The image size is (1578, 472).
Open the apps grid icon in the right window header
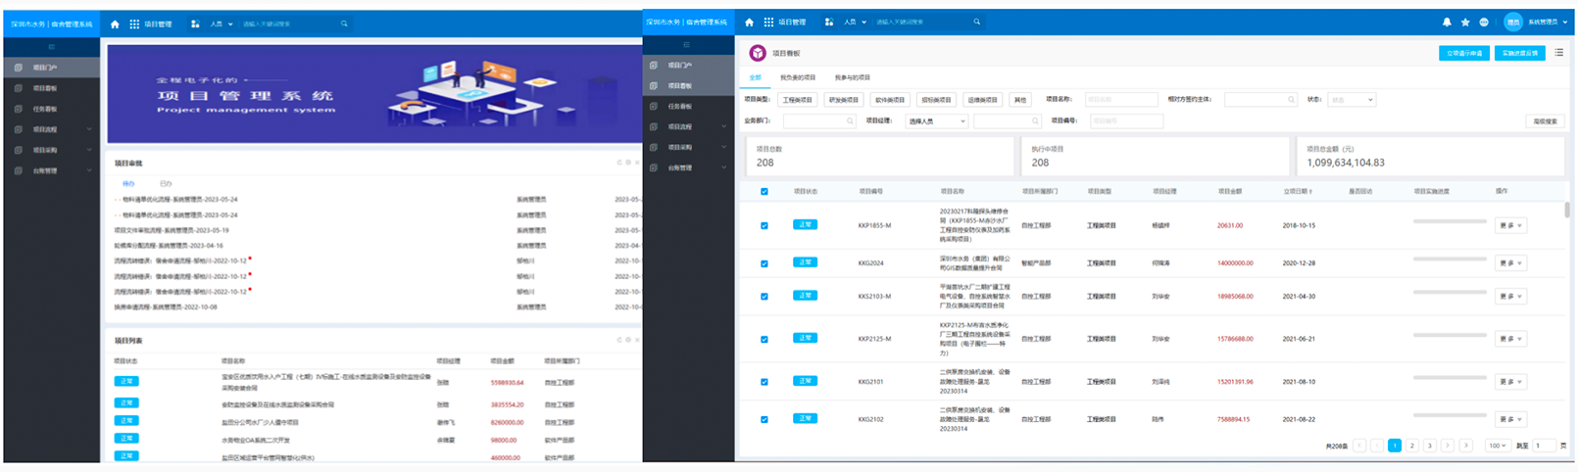click(769, 22)
